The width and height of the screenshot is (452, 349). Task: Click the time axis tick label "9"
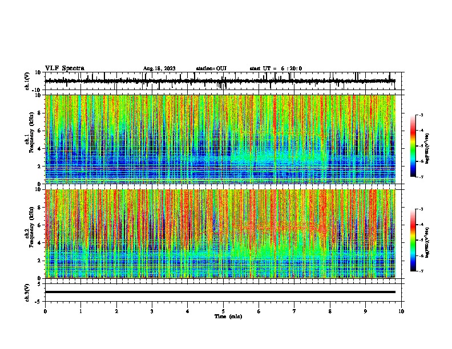coord(365,311)
